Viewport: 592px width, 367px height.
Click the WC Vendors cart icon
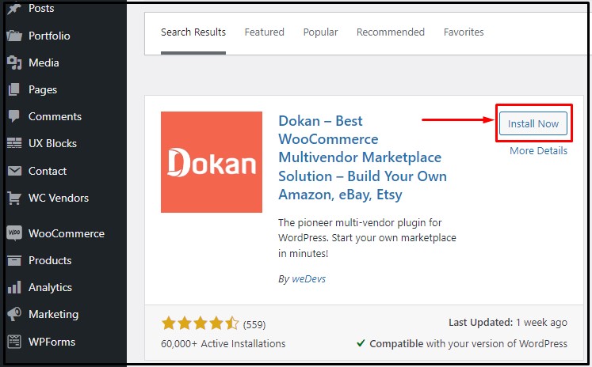point(14,198)
